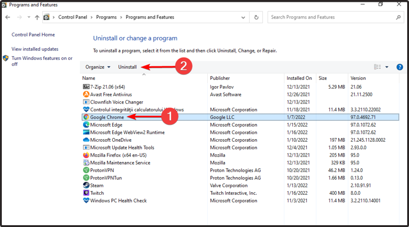Open the recent locations dropdown arrow
409x227 pixels.
point(28,17)
